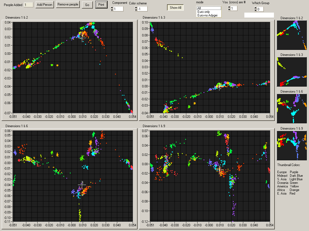Click the 'Yellow' color name in legend

[x=294, y=186]
